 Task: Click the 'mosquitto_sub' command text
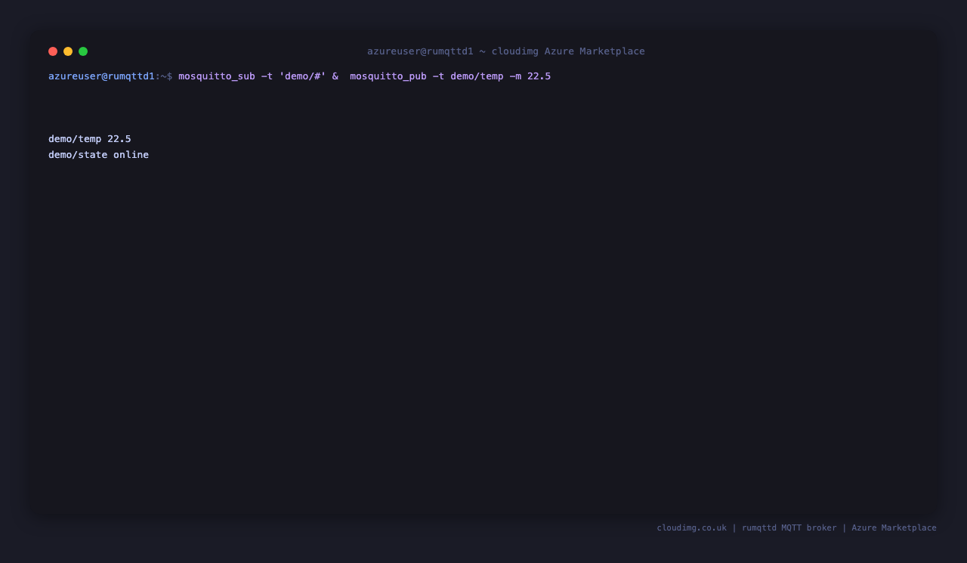217,76
